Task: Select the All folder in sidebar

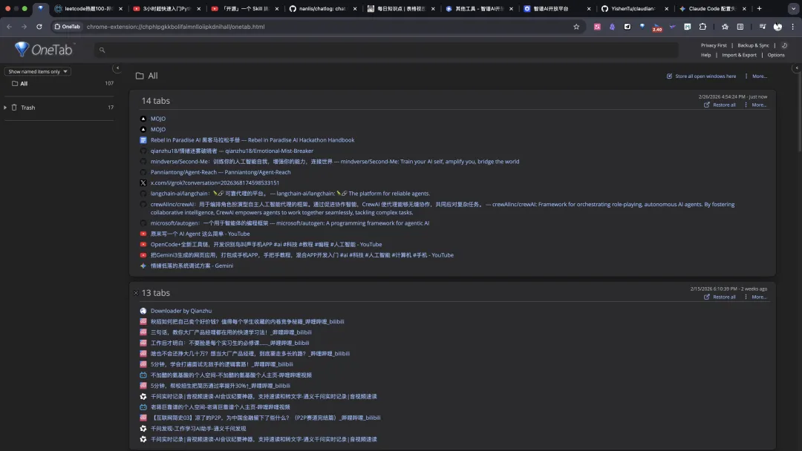Action: coord(24,83)
